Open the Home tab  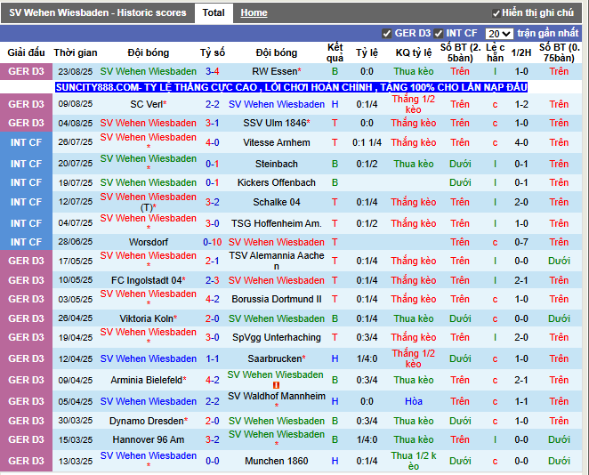click(254, 12)
